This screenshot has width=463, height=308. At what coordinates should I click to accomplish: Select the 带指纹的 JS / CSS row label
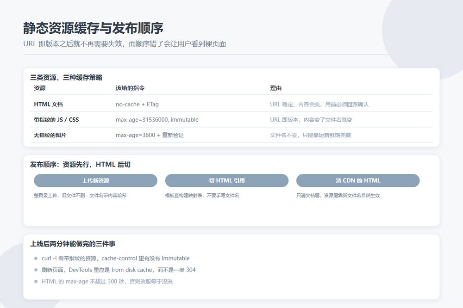56,119
